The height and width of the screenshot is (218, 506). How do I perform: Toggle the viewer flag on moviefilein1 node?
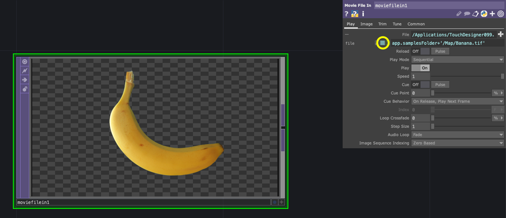25,62
